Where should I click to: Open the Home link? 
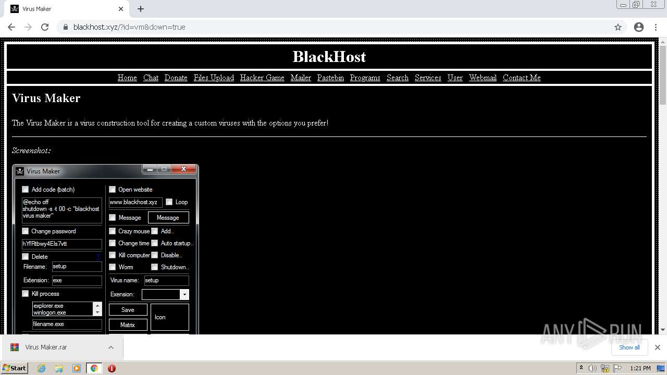127,78
